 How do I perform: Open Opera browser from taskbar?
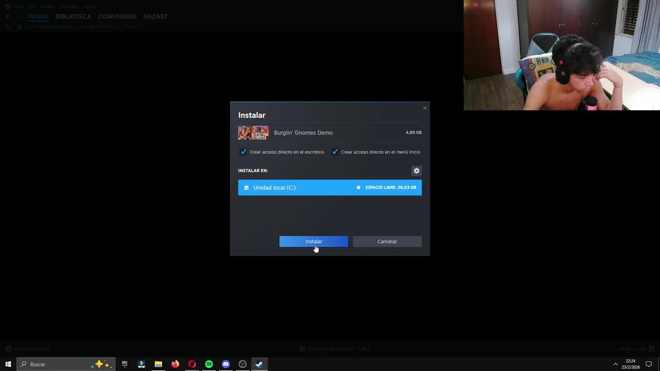point(192,364)
